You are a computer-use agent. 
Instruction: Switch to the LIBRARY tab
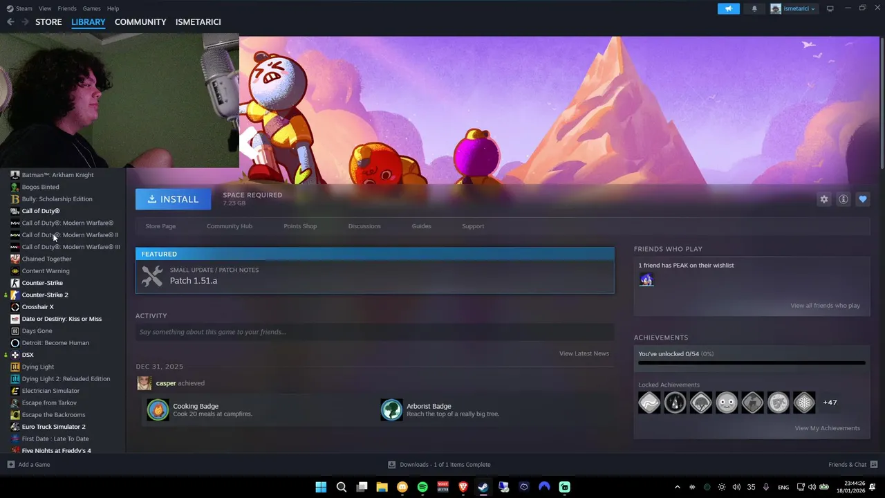88,22
